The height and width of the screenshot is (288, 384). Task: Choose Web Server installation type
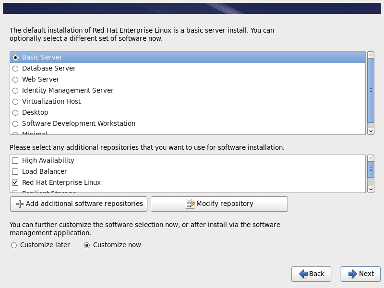(15, 80)
